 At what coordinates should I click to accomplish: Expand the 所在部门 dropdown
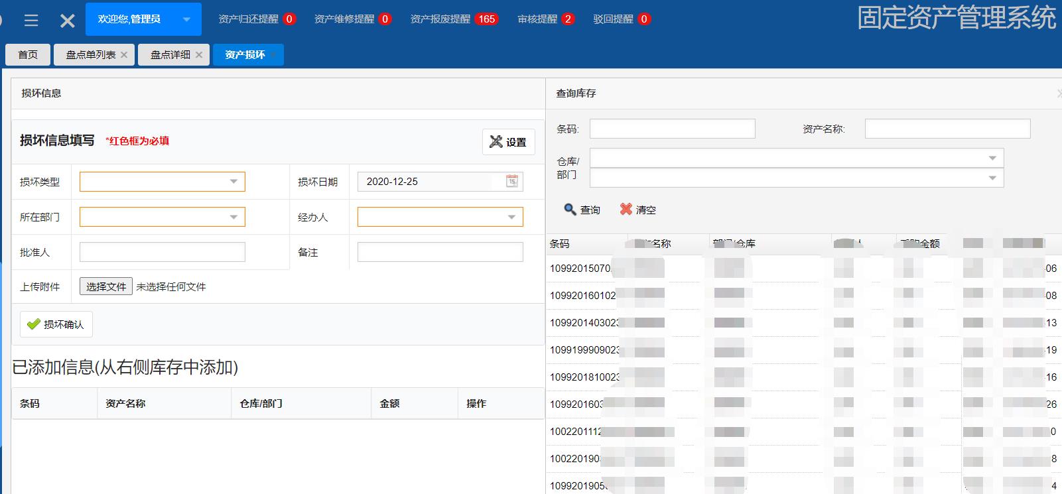233,217
